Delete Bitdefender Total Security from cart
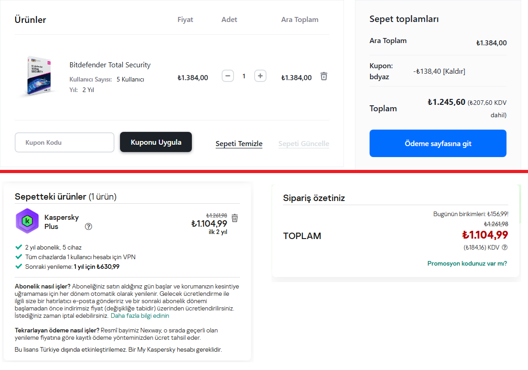This screenshot has width=528, height=370. point(324,76)
